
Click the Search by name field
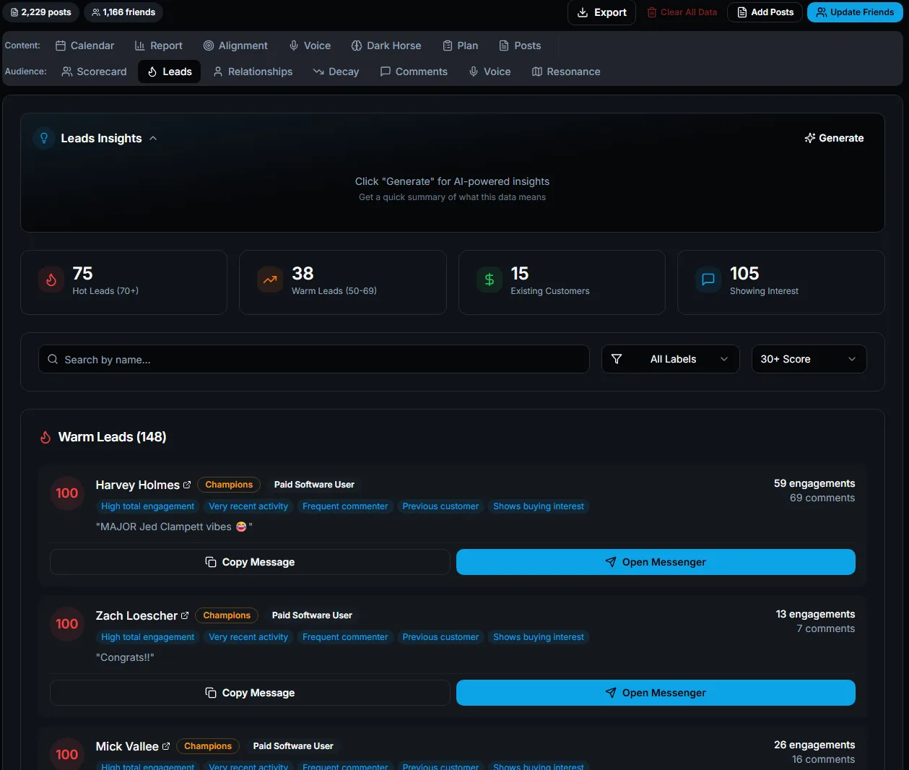[x=314, y=359]
